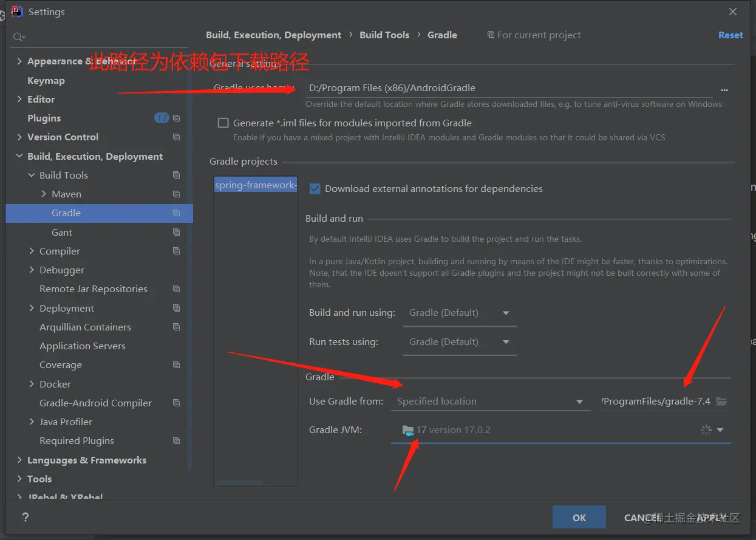The image size is (756, 540).
Task: Click project-level icon beside Required Plugins
Action: (177, 441)
